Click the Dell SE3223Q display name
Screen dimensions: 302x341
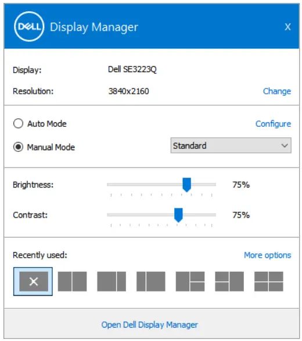(x=132, y=69)
